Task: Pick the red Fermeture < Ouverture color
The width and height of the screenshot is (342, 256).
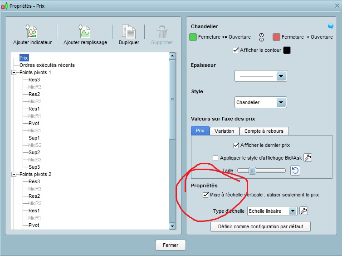Action: [x=276, y=37]
